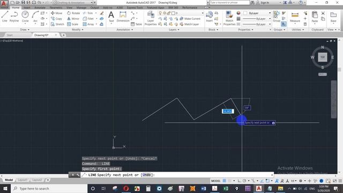This screenshot has height=193, width=343.
Task: Click the Base view icon
Action: tap(333, 17)
